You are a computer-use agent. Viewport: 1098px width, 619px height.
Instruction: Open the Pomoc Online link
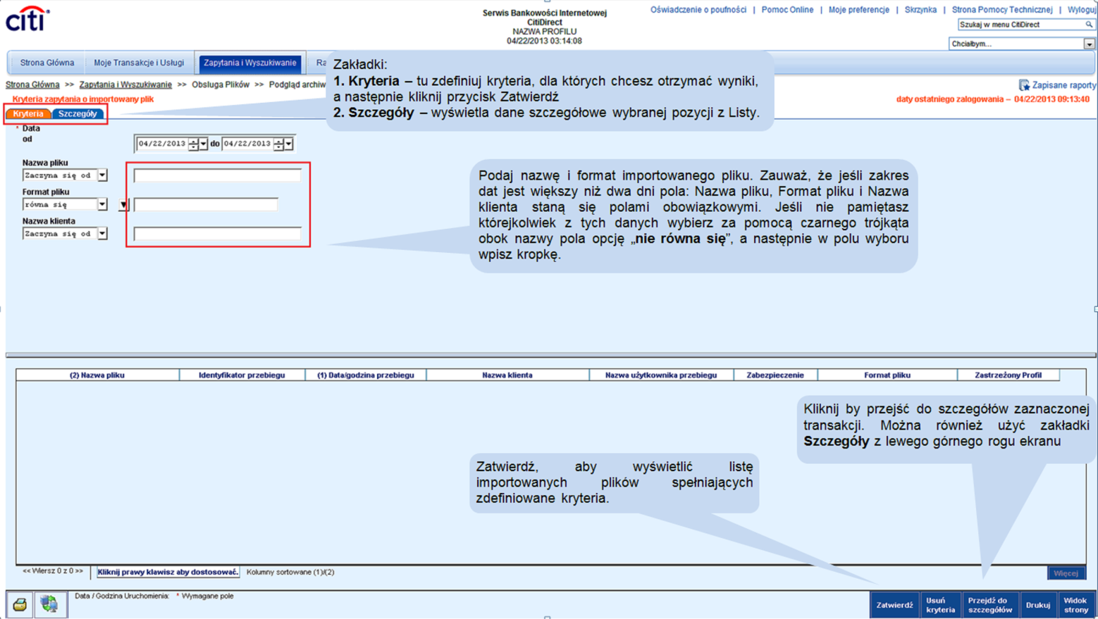point(787,10)
